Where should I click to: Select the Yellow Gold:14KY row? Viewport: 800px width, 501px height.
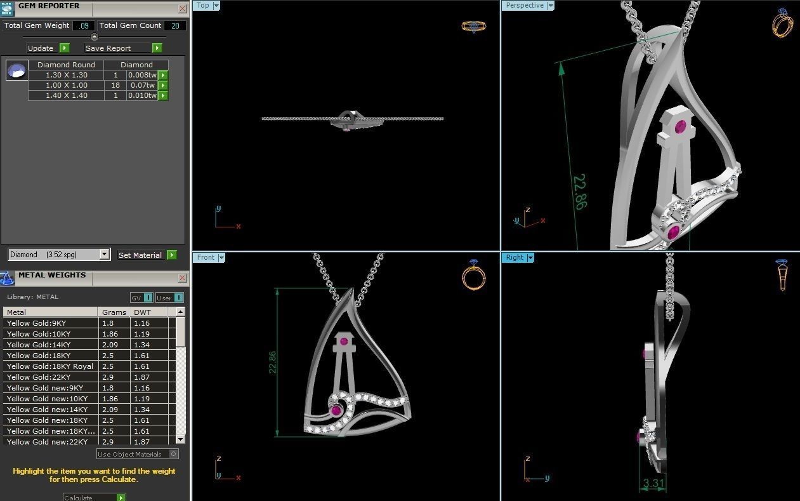click(x=89, y=345)
